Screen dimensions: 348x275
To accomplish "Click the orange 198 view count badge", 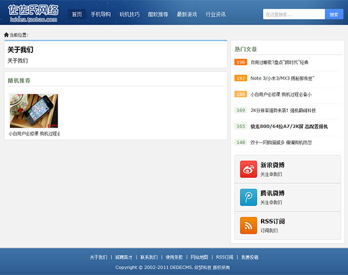I will click(x=241, y=62).
